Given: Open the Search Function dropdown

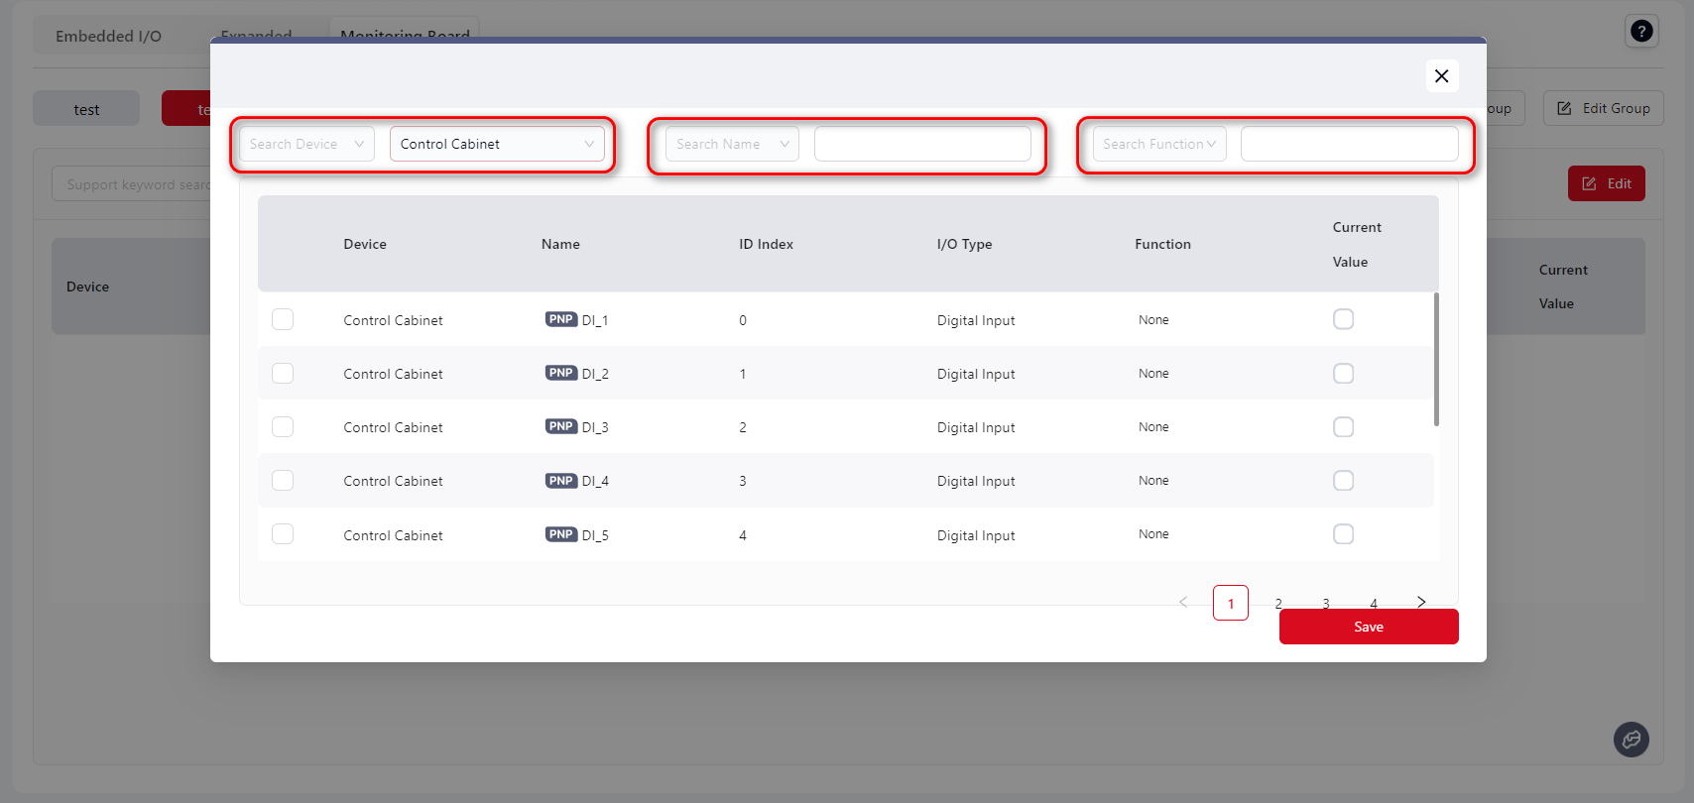Looking at the screenshot, I should tap(1158, 144).
